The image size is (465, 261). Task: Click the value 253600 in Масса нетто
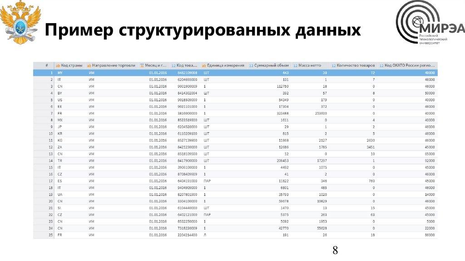tap(320, 113)
